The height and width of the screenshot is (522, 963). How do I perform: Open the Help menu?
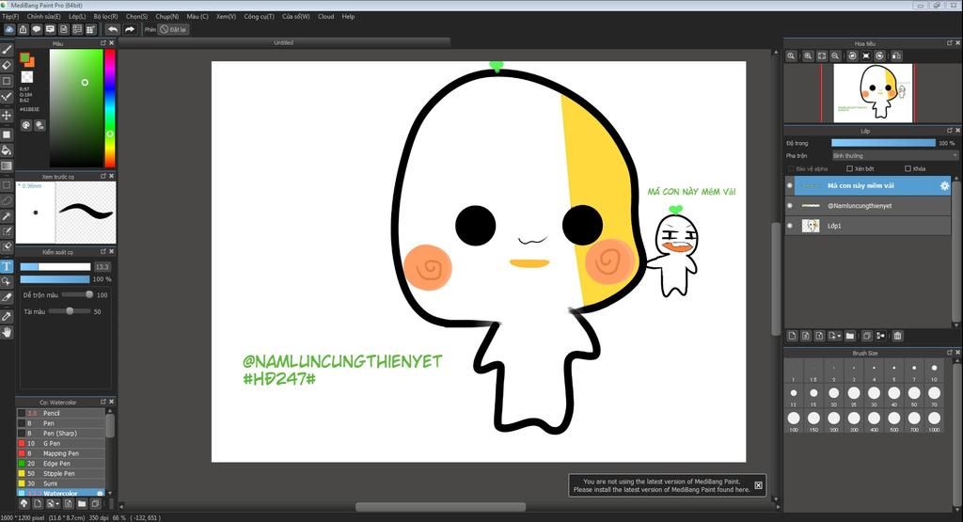[348, 17]
